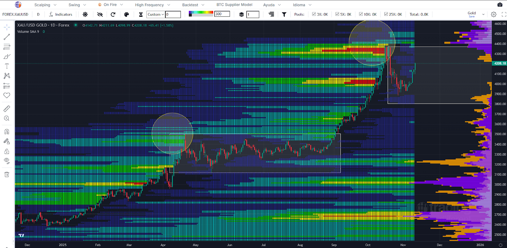
Task: Select the trend line drawing tool
Action: pos(7,37)
